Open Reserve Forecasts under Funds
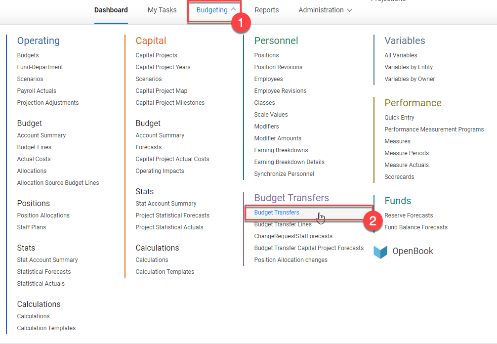This screenshot has height=344, width=497. click(x=409, y=215)
